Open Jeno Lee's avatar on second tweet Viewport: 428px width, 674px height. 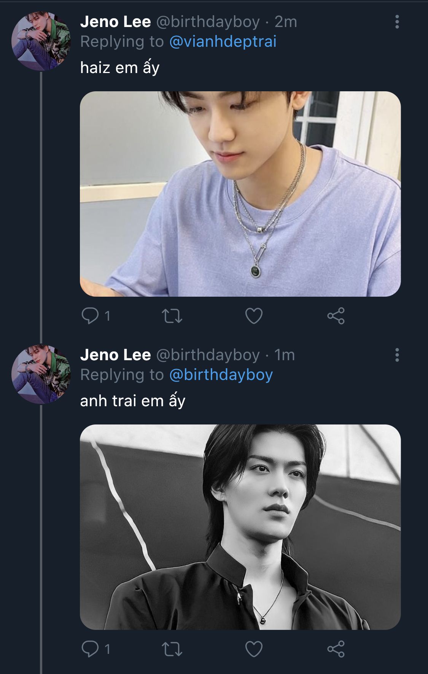pyautogui.click(x=41, y=374)
